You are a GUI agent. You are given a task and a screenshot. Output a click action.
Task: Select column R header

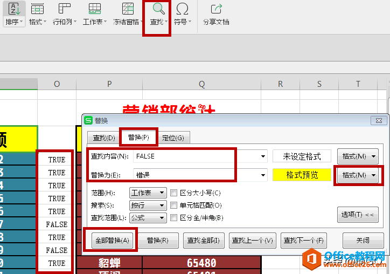[x=280, y=84]
